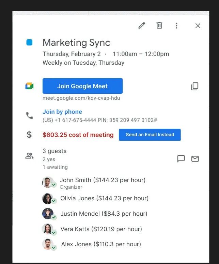Click Weekly on Tuesday, Thursday recurrence text

pos(83,63)
